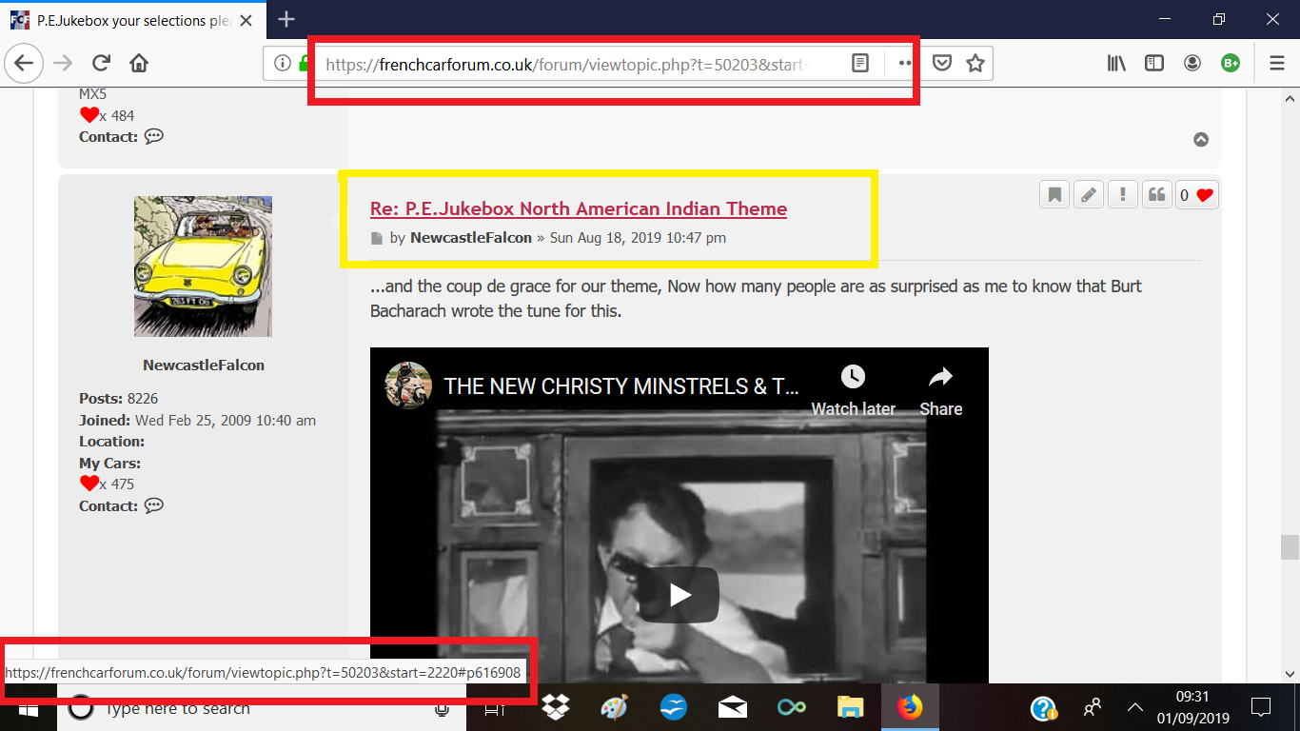Click the YouTube channel avatar on the video
Screen dimensions: 1300x731
[407, 386]
